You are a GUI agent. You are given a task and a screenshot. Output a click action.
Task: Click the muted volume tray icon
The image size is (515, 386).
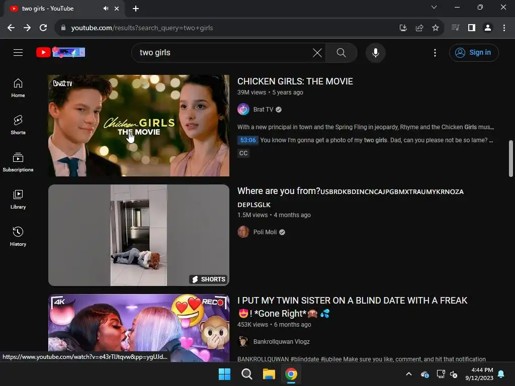454,374
